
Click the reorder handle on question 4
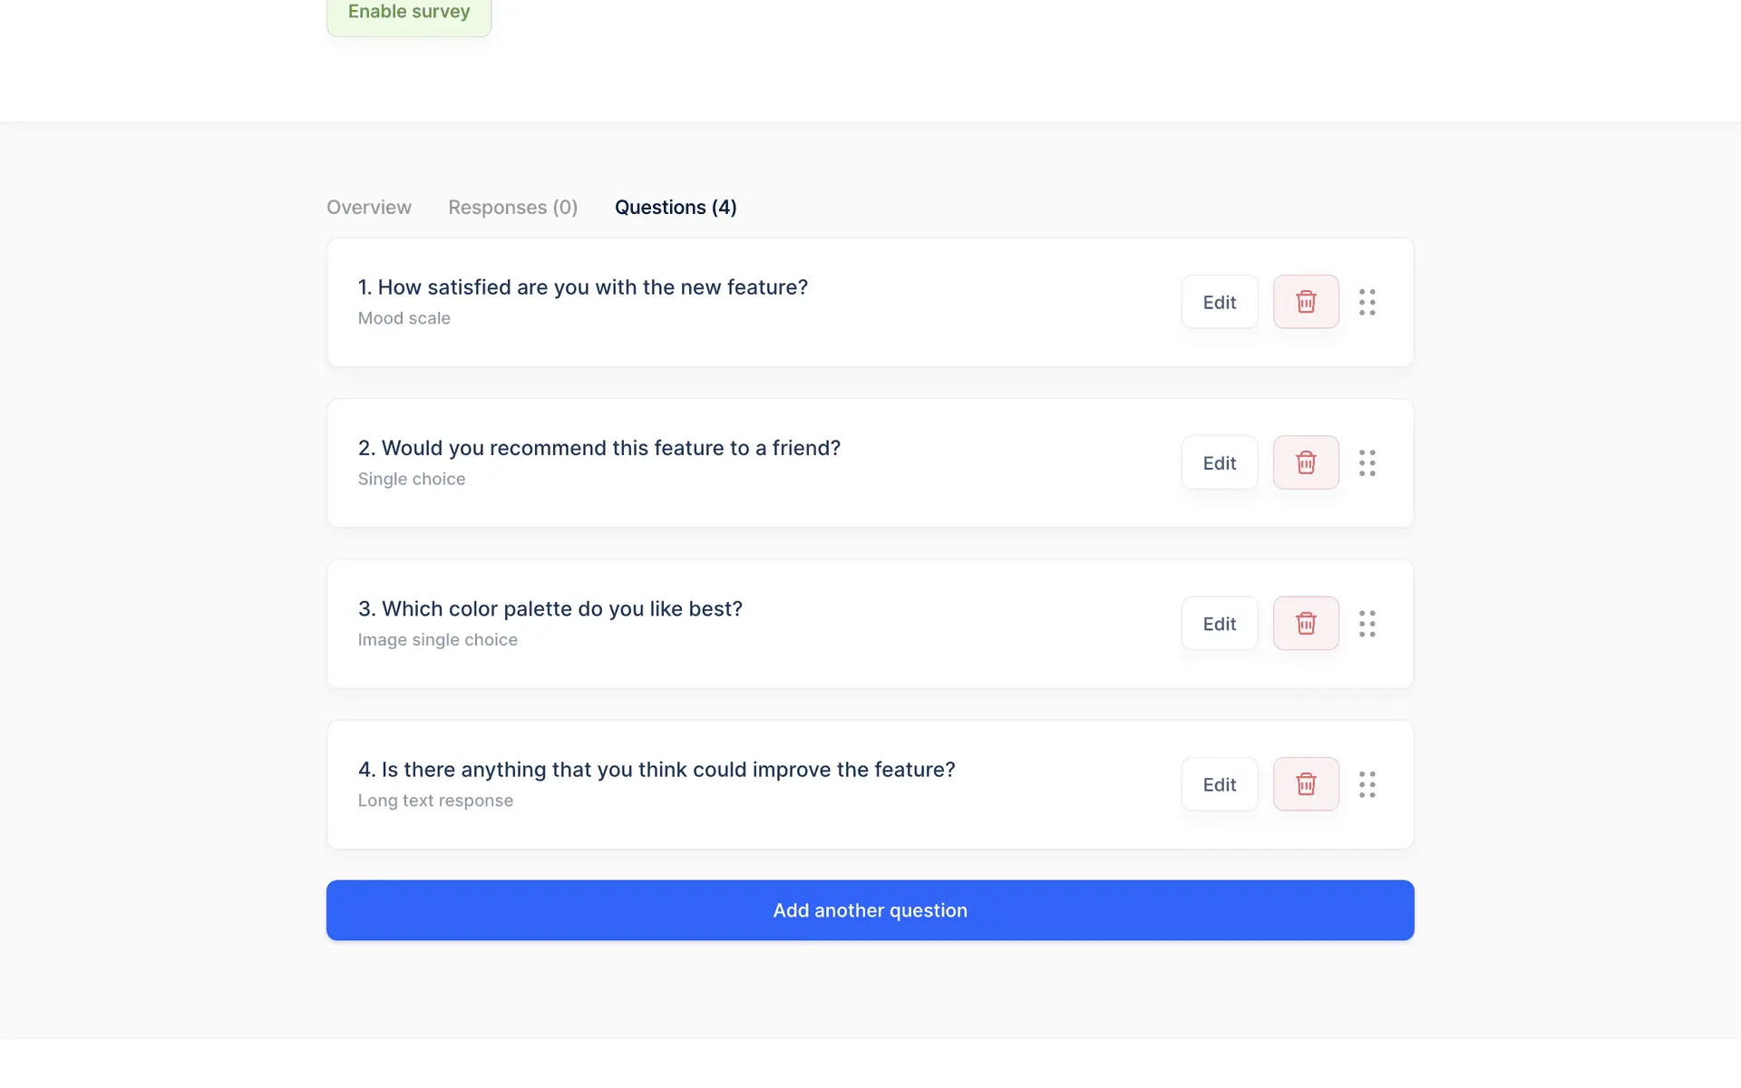point(1367,784)
